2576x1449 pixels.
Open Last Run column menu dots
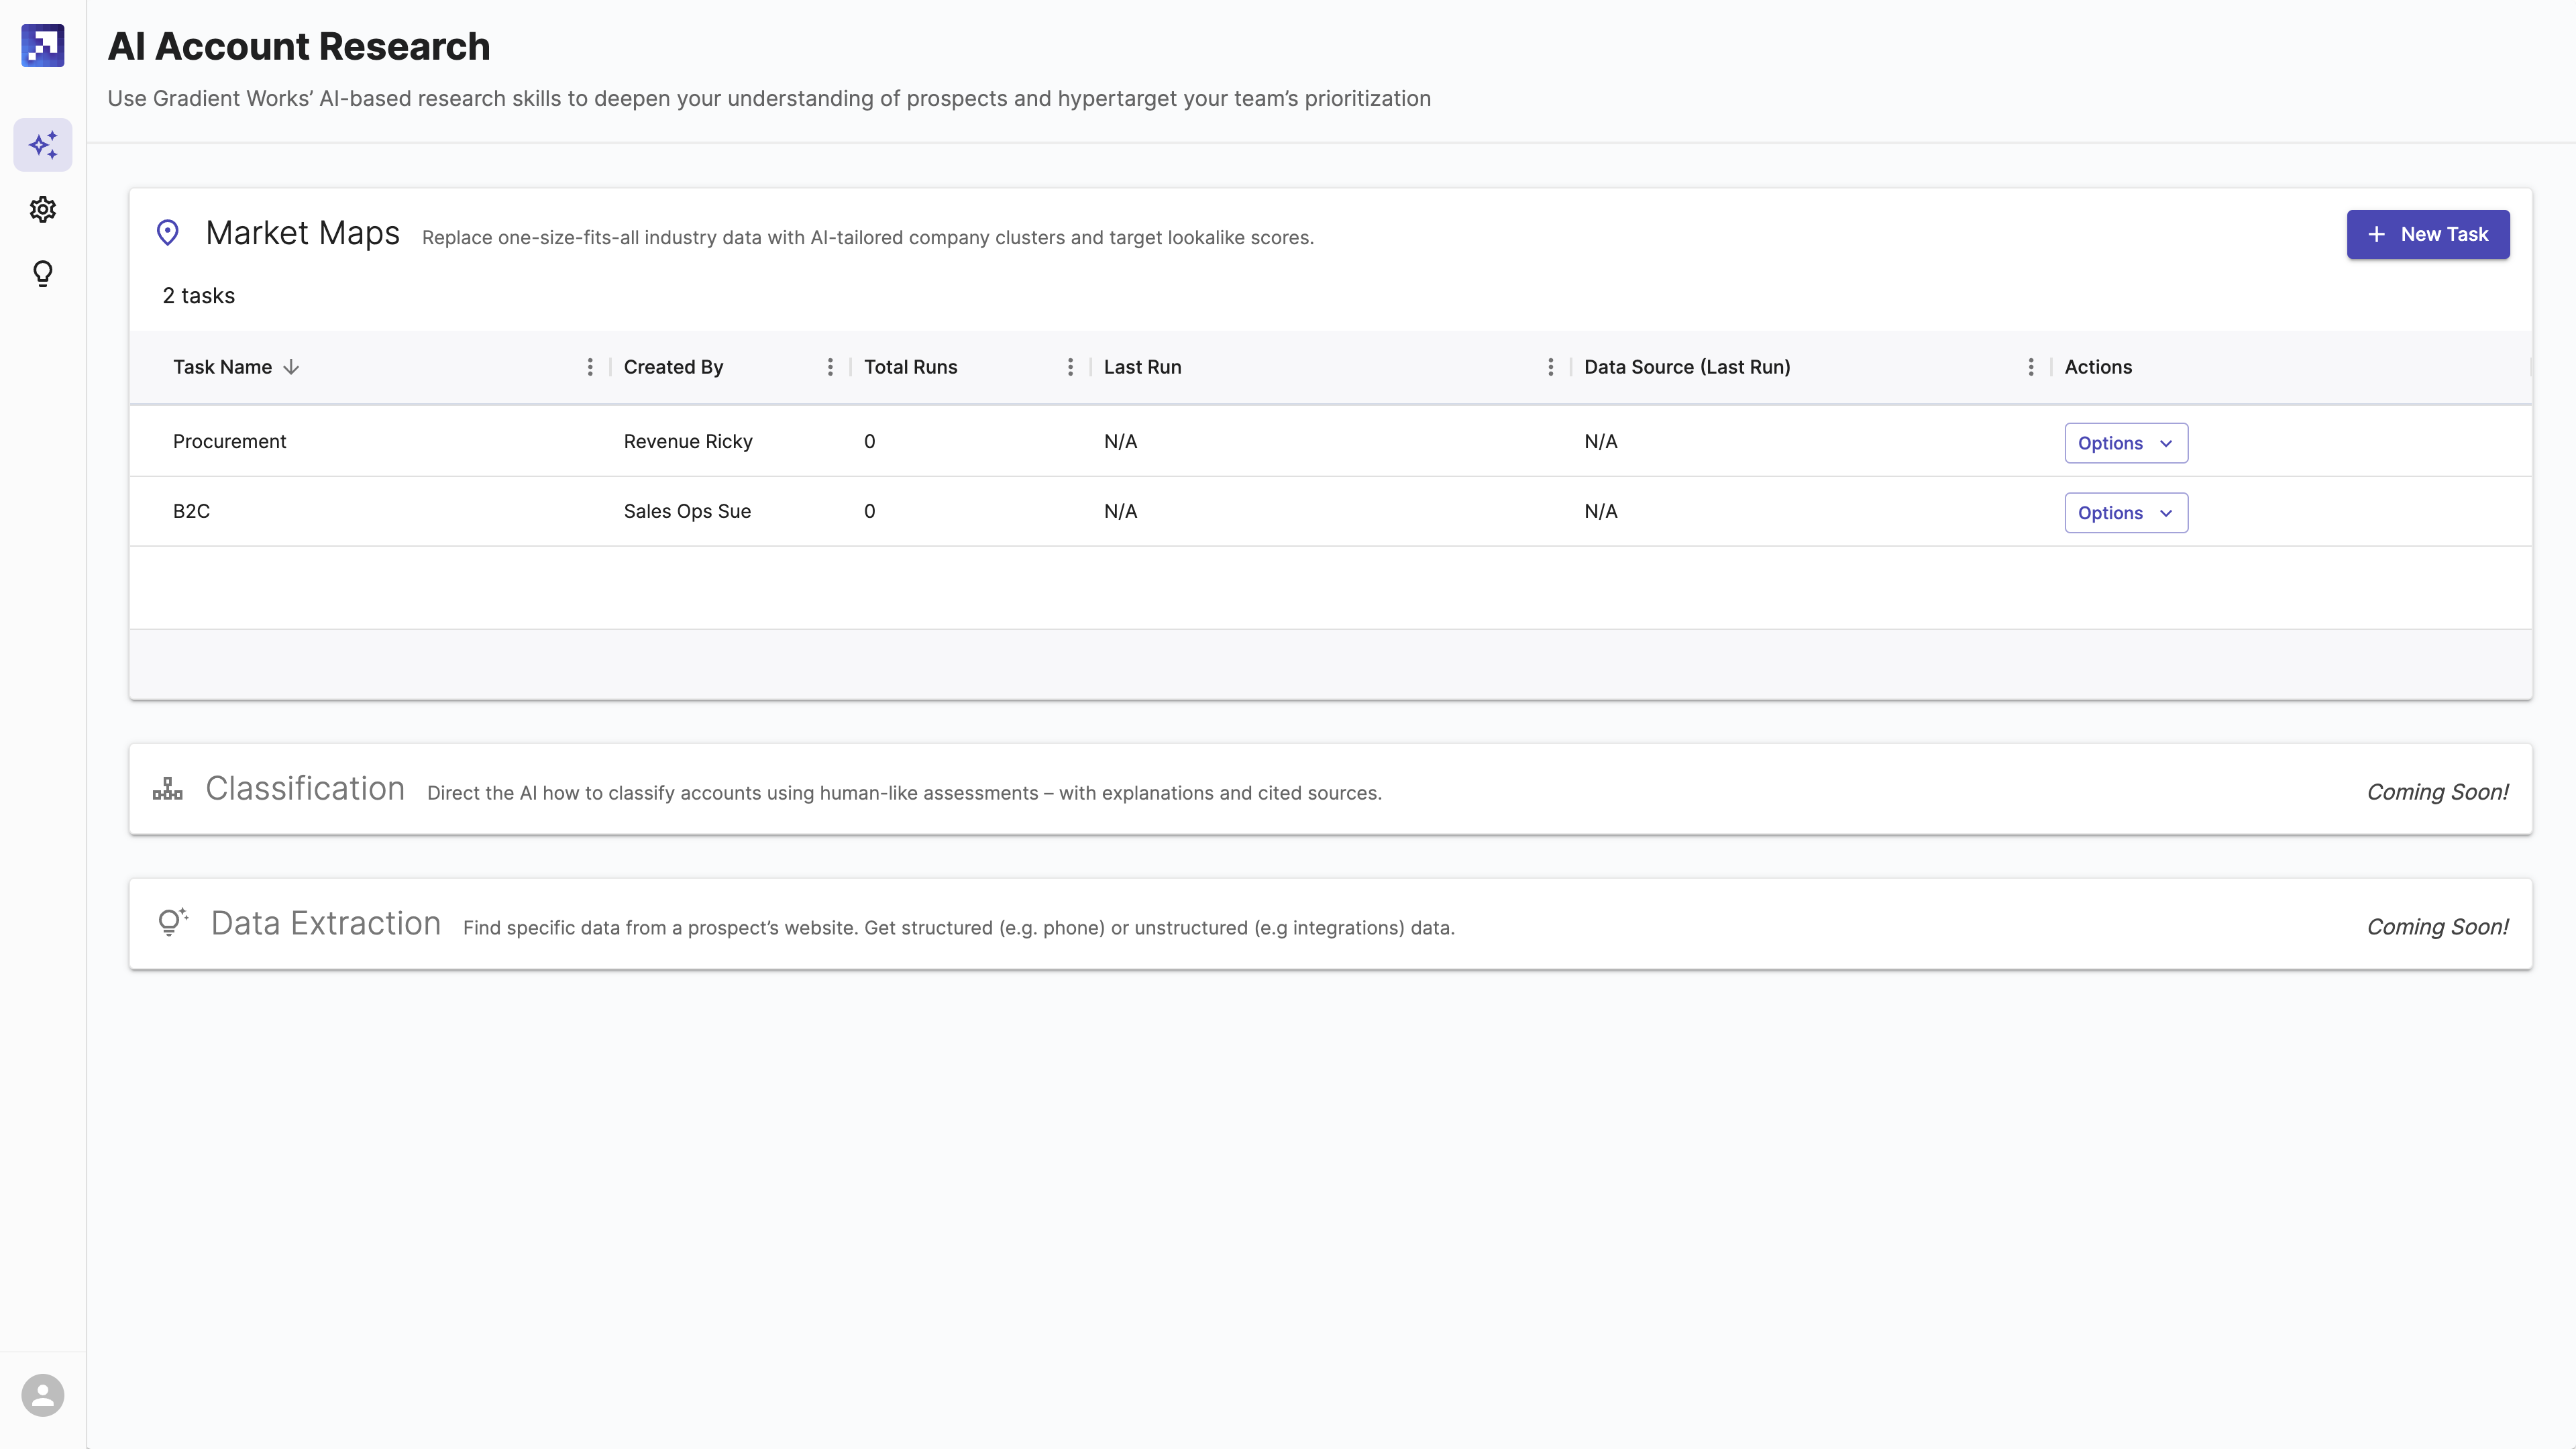pyautogui.click(x=1550, y=367)
